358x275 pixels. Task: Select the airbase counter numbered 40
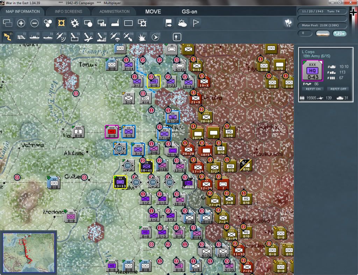pos(119,149)
